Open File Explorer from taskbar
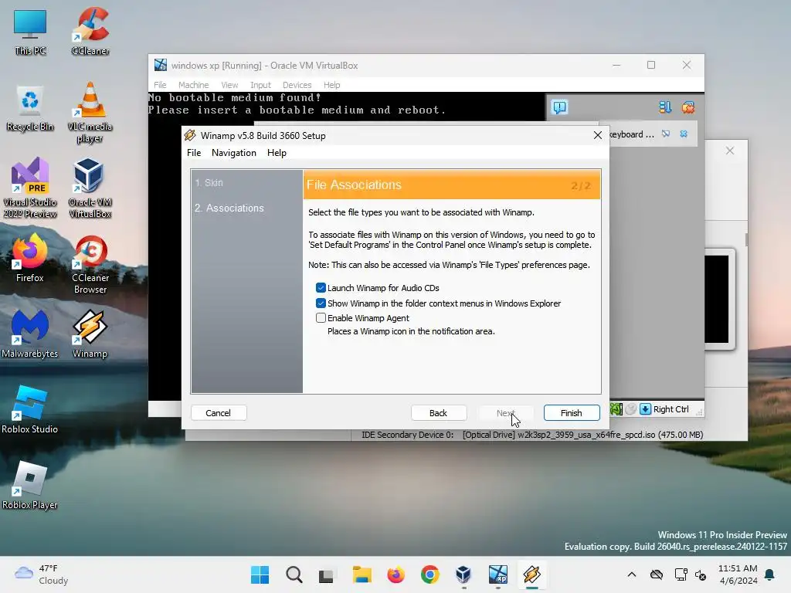Screen dimensions: 791x593 362,574
